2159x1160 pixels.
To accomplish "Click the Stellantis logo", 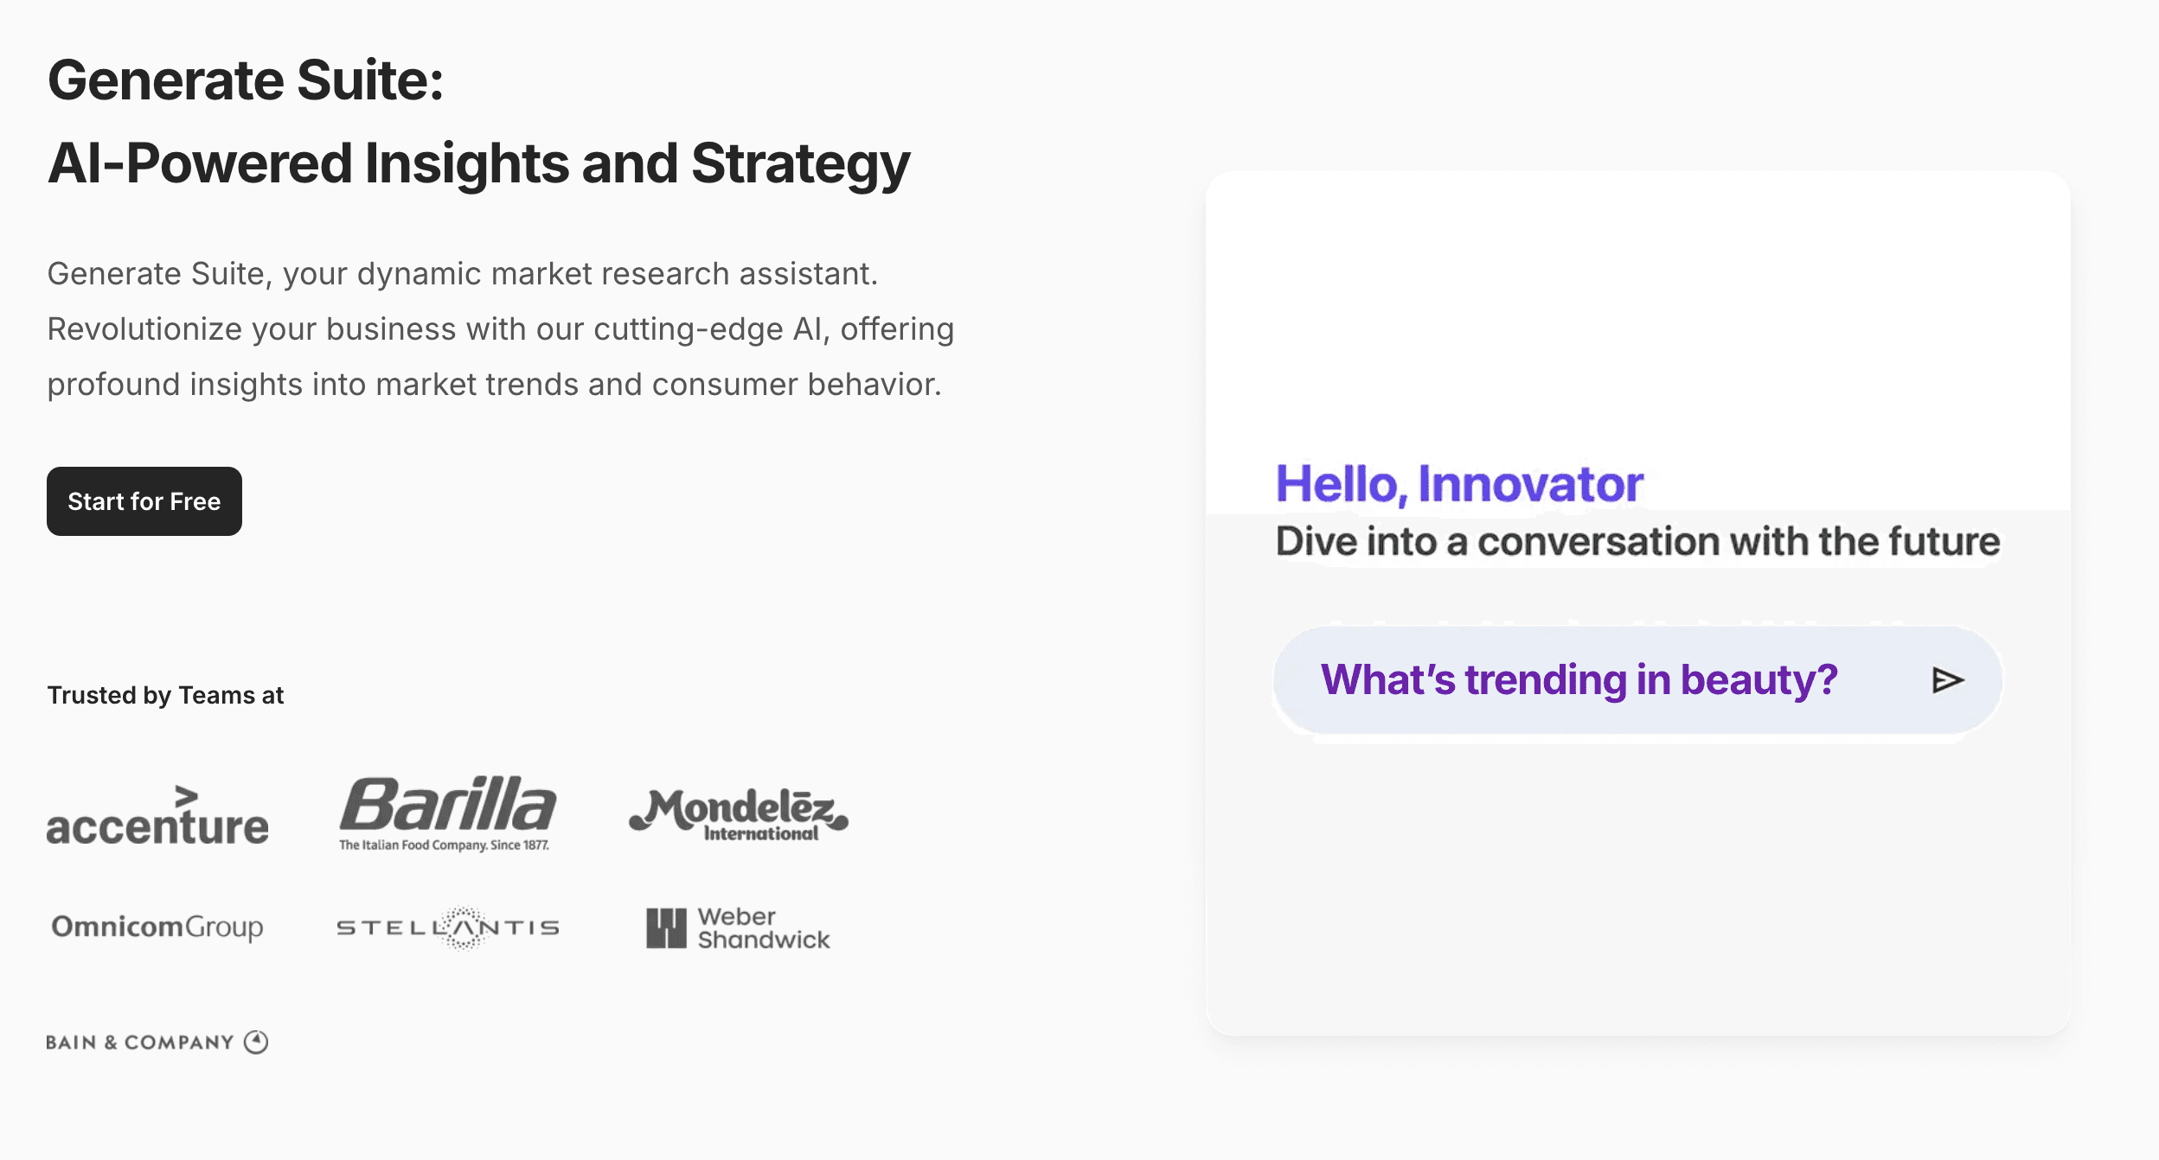I will [447, 927].
